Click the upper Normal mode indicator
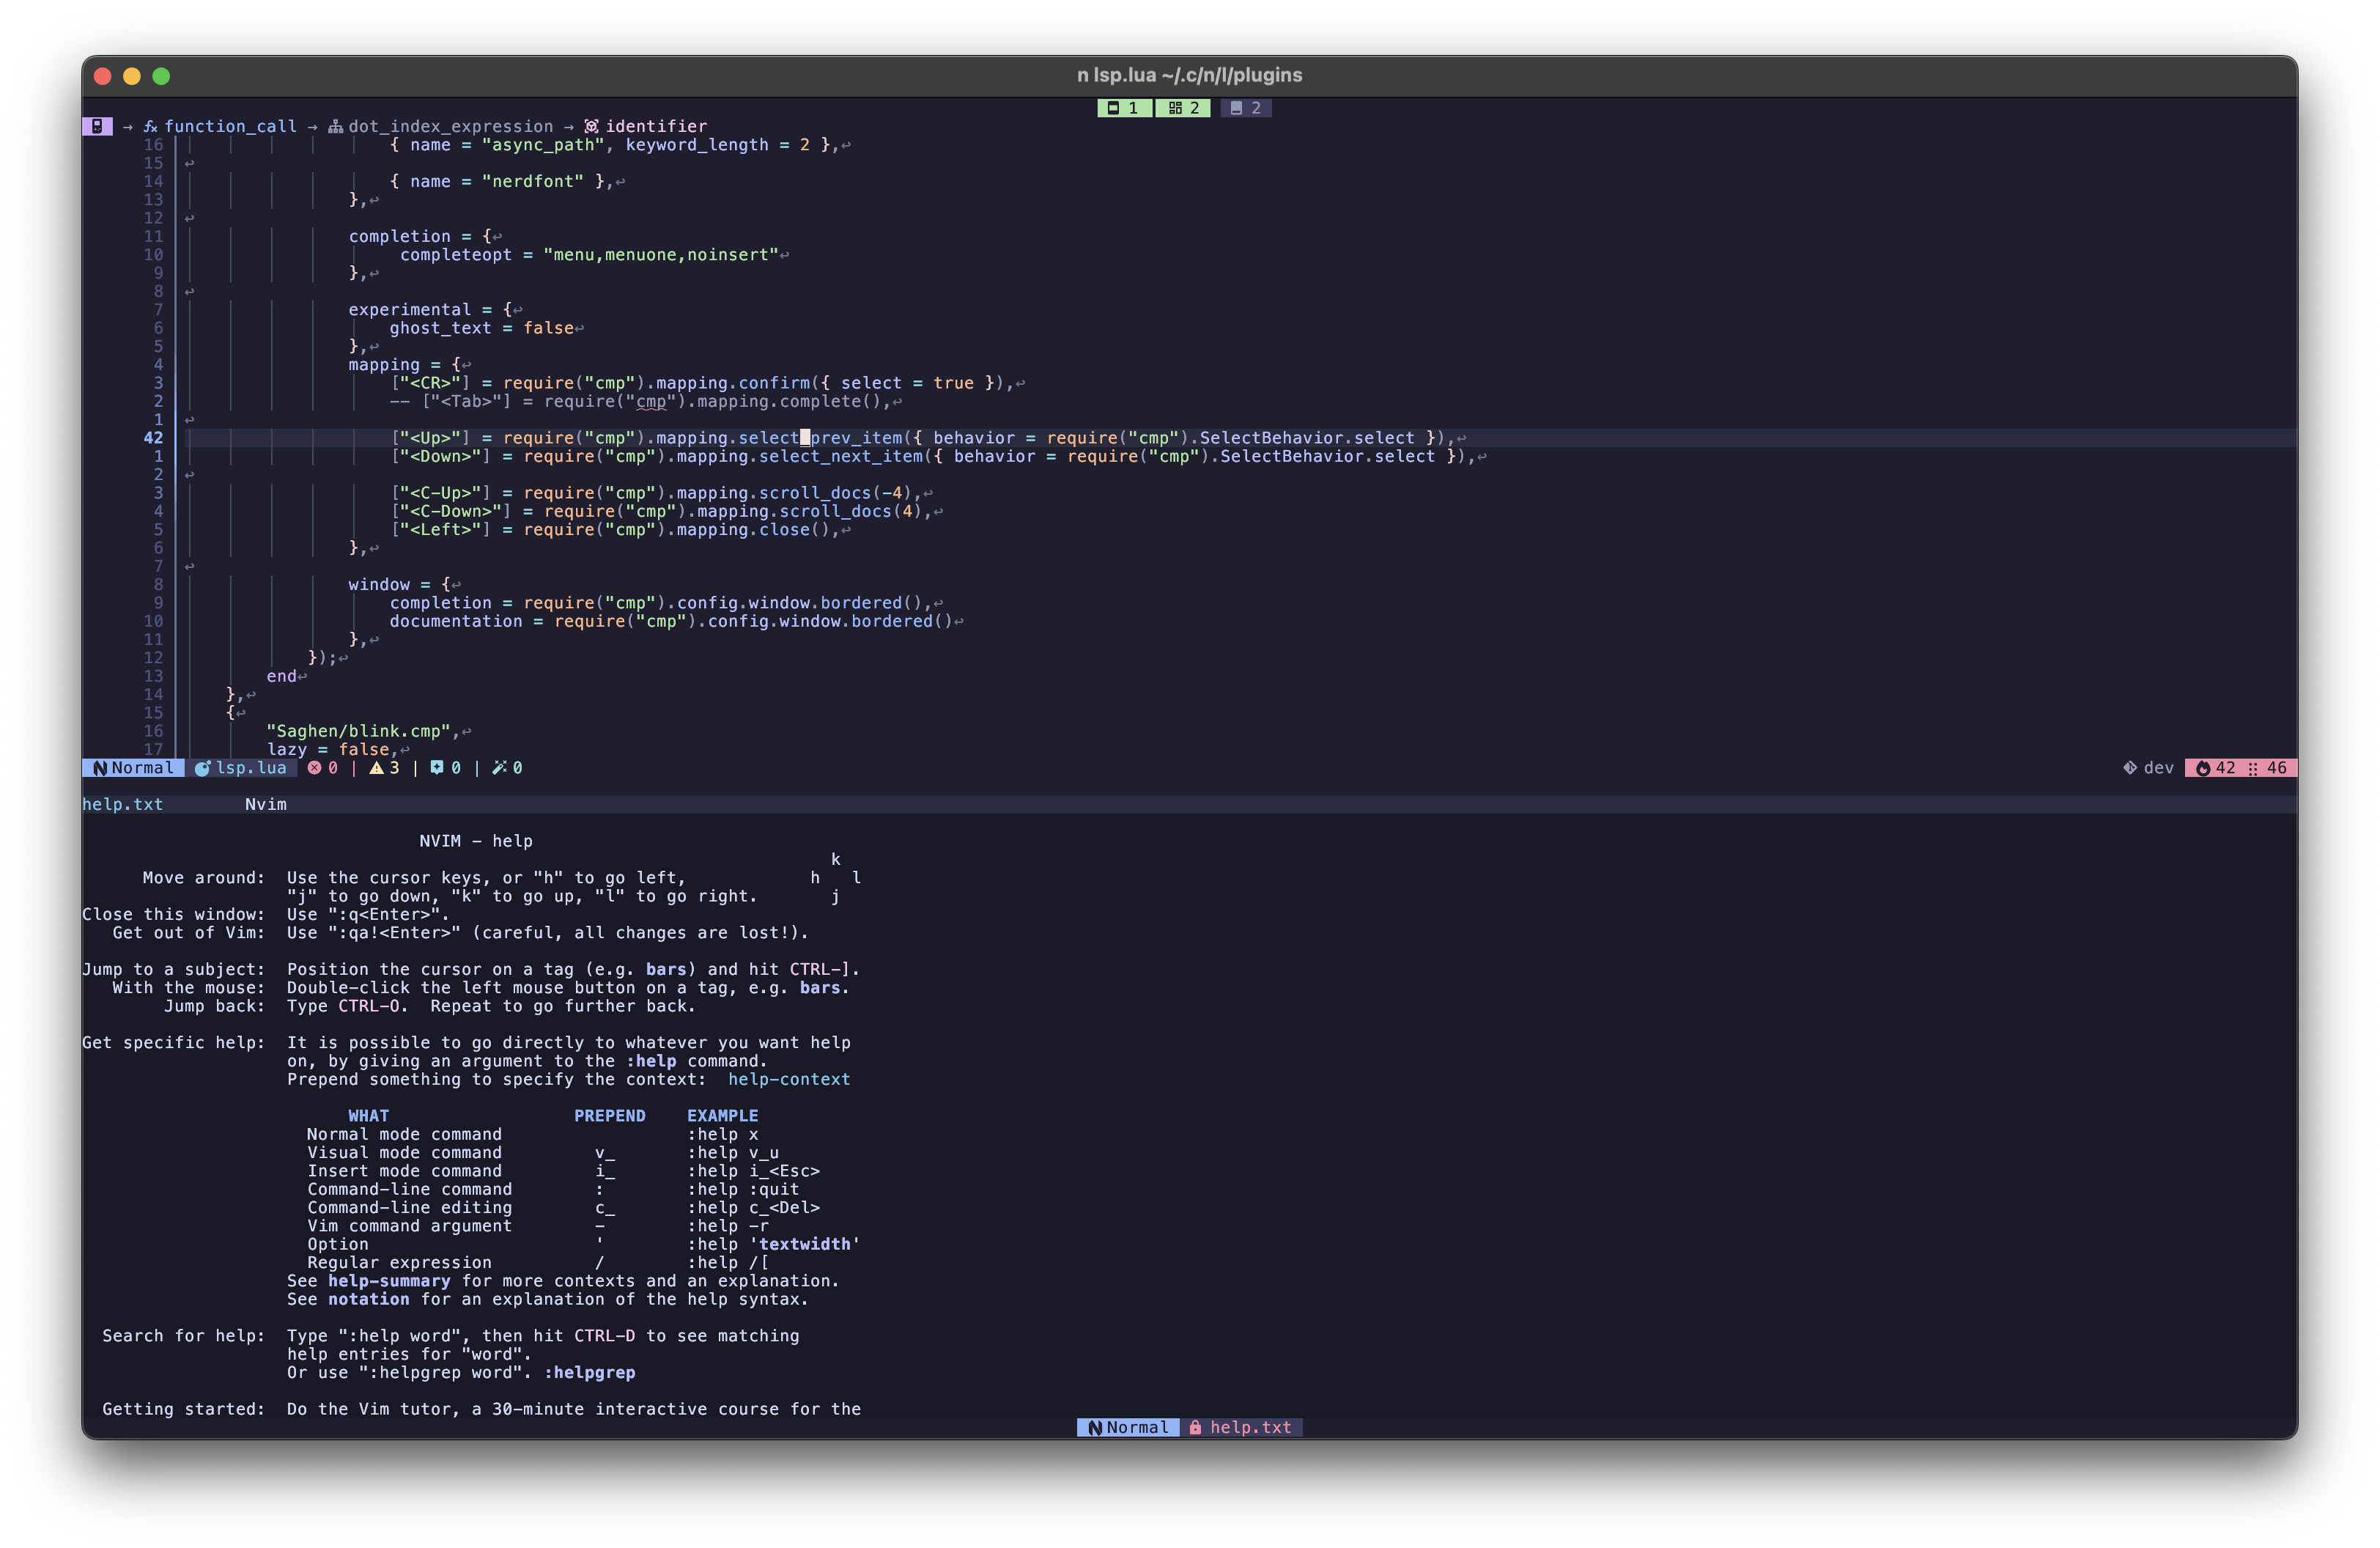The image size is (2380, 1548). click(133, 768)
